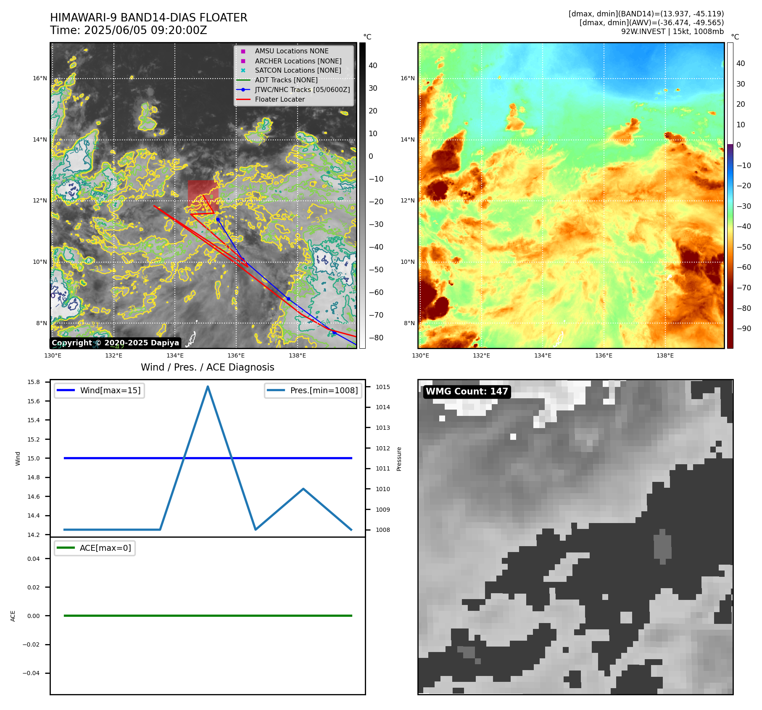Click the 'Wind[max=15]' legend box
This screenshot has width=762, height=710.
(x=99, y=390)
